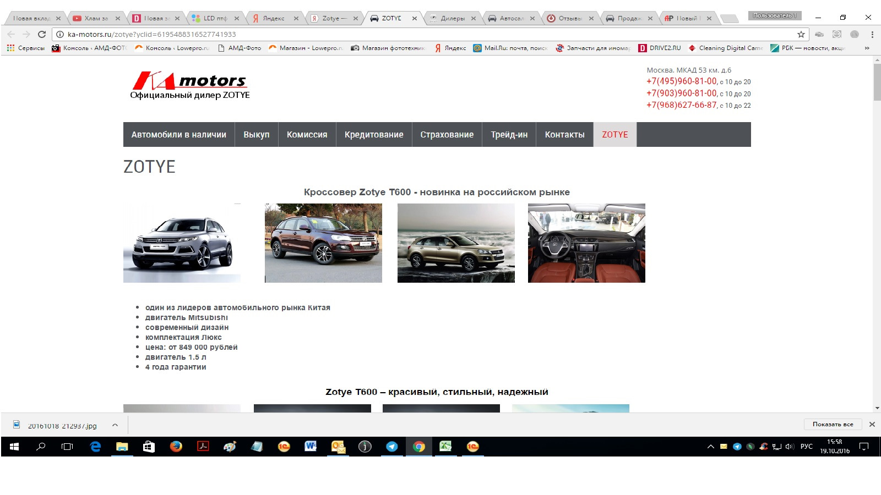This screenshot has width=881, height=495.
Task: Open Windows search from the taskbar
Action: (41, 447)
